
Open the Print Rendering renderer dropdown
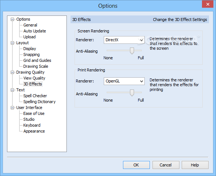[124, 81]
